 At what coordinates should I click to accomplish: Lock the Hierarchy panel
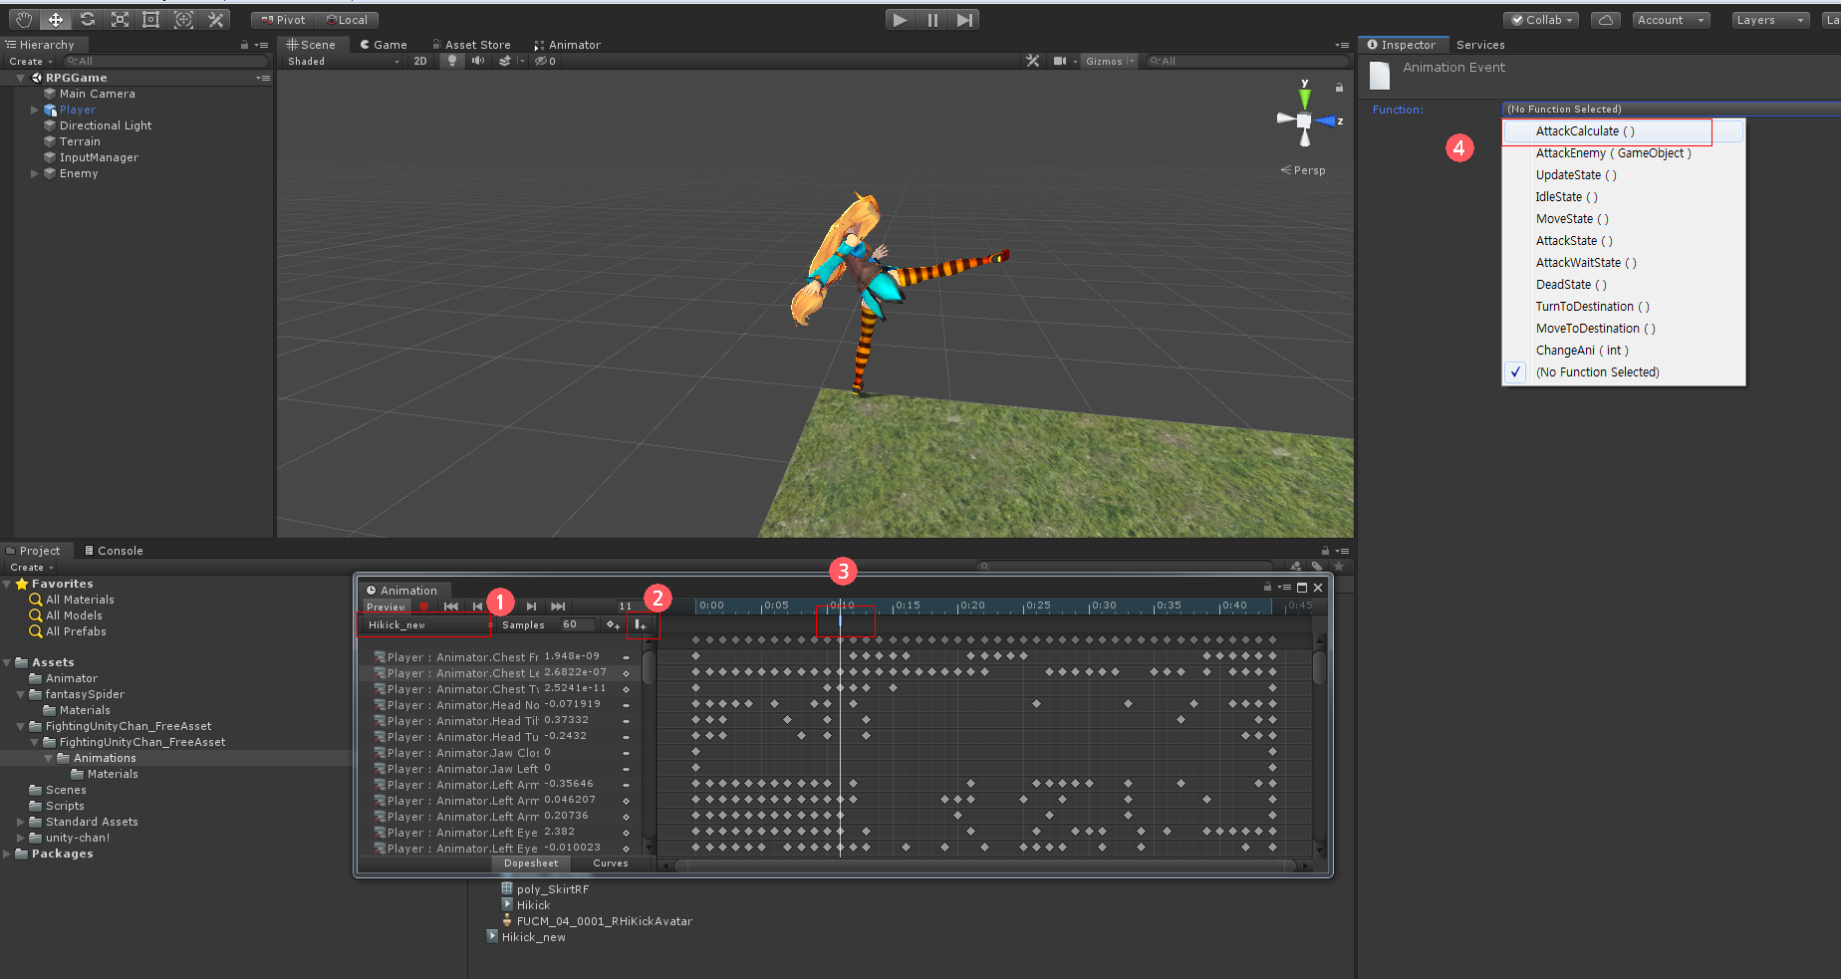click(244, 45)
